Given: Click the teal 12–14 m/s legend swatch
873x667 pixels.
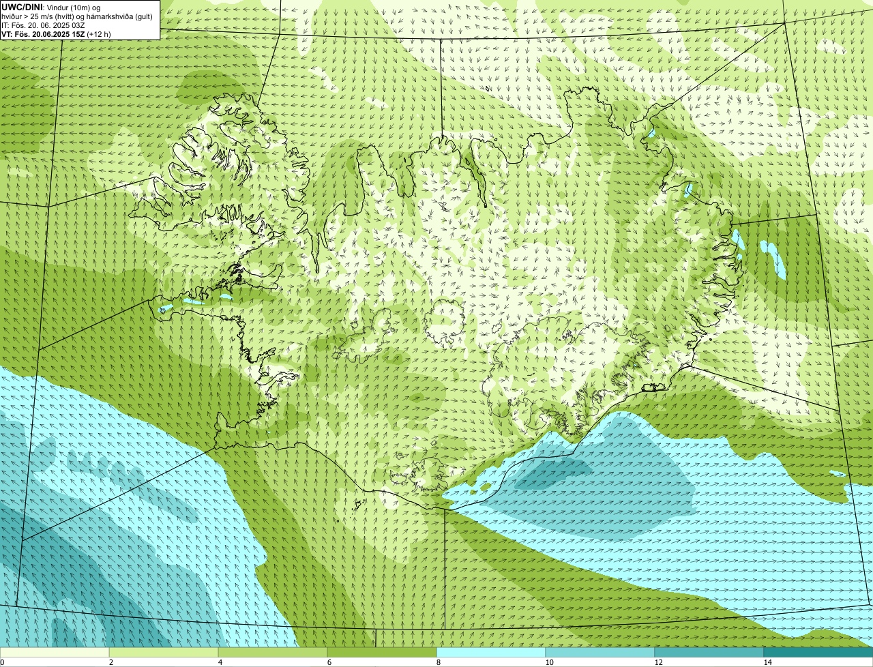Looking at the screenshot, I should point(709,653).
